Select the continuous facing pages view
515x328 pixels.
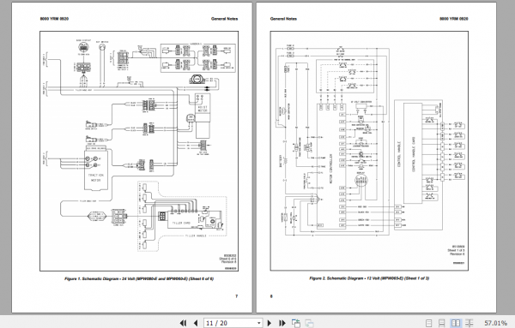470,323
